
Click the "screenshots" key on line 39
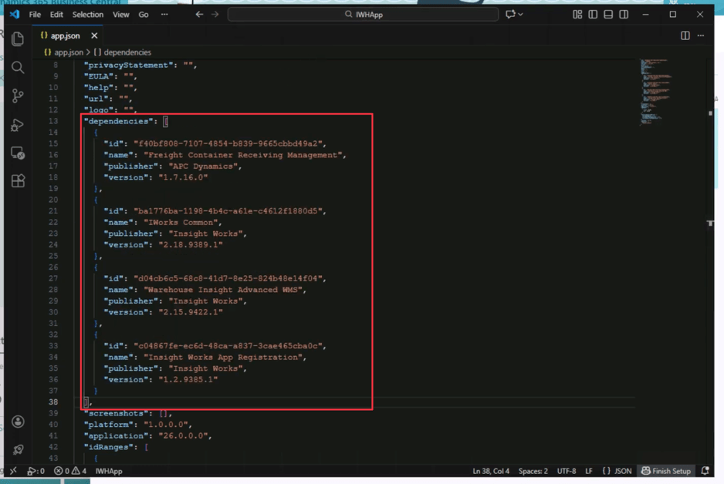(118, 413)
